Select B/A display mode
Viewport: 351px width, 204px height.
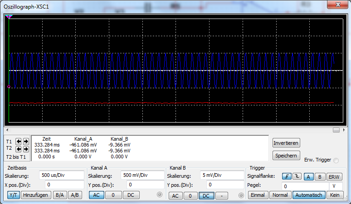60,195
